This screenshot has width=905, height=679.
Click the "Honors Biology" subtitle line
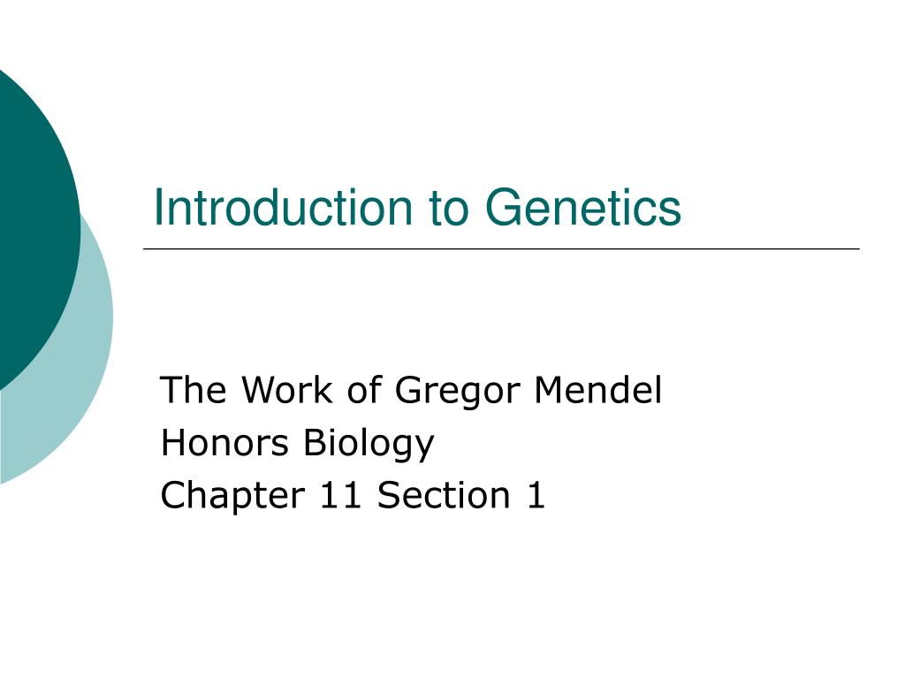coord(297,445)
